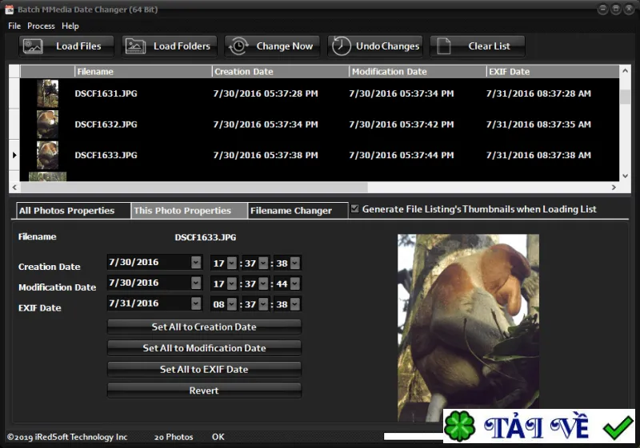
Task: Click the green checkmark beside TẢI VỀ
Action: [x=618, y=427]
